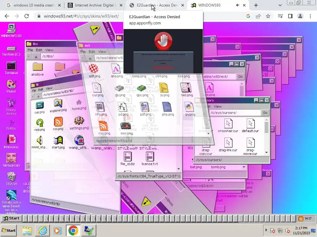
Task: Click home button in libs window
Action: 36,57
